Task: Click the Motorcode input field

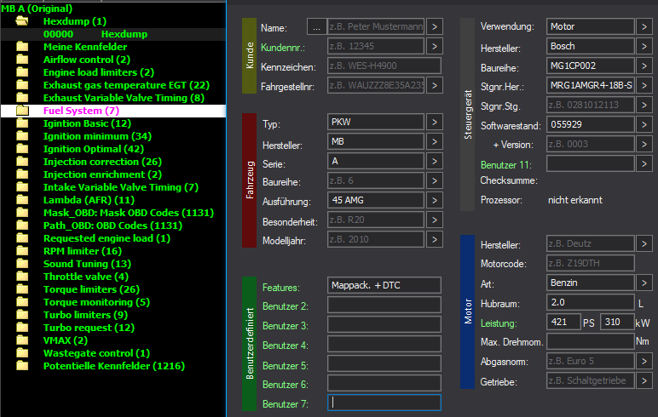Action: pyautogui.click(x=590, y=263)
